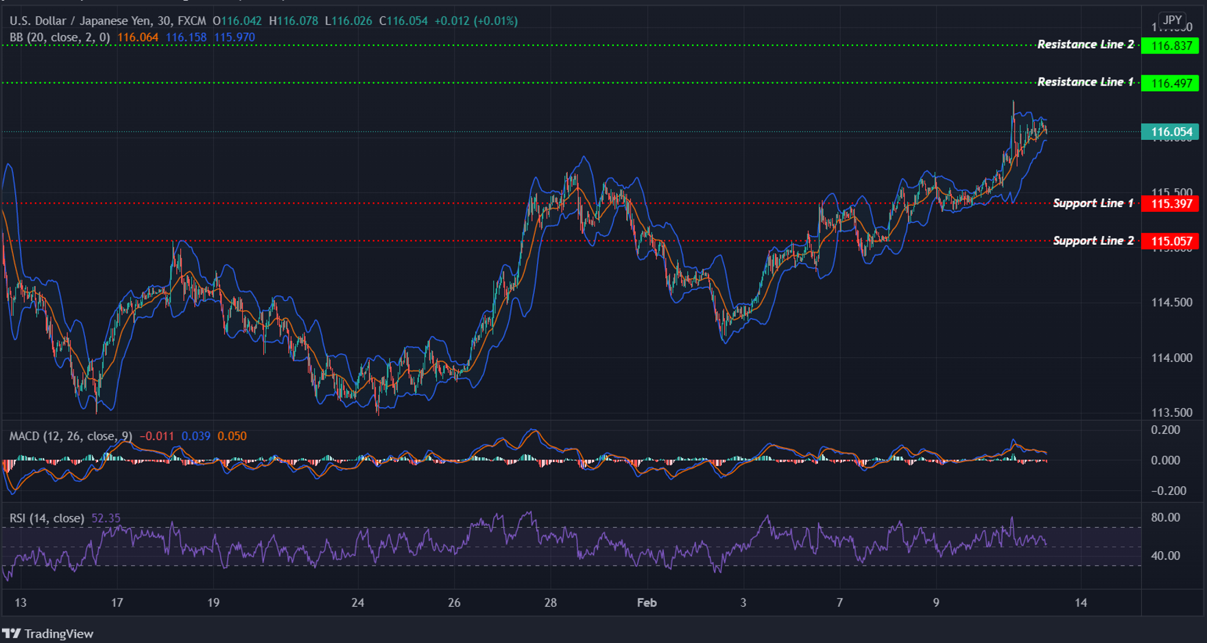The image size is (1207, 643).
Task: Select the MACD (12, 26, close, 9) legend
Action: click(x=69, y=434)
